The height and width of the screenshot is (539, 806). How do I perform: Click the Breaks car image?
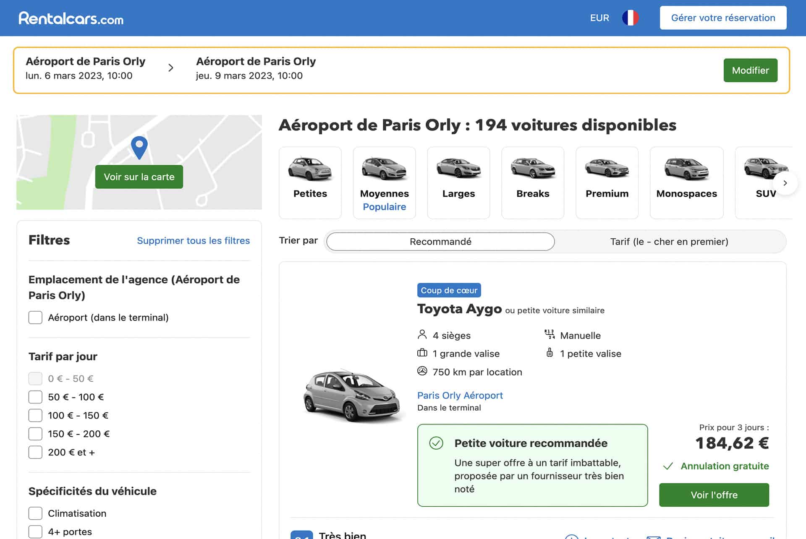coord(533,169)
